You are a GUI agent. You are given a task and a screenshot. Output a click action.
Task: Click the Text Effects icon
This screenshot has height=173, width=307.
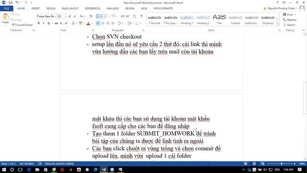click(73, 24)
